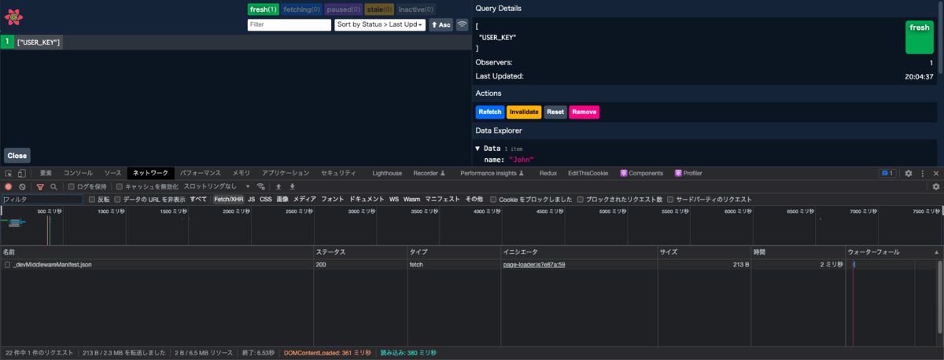
Task: Stop recording network log with red button
Action: point(9,187)
